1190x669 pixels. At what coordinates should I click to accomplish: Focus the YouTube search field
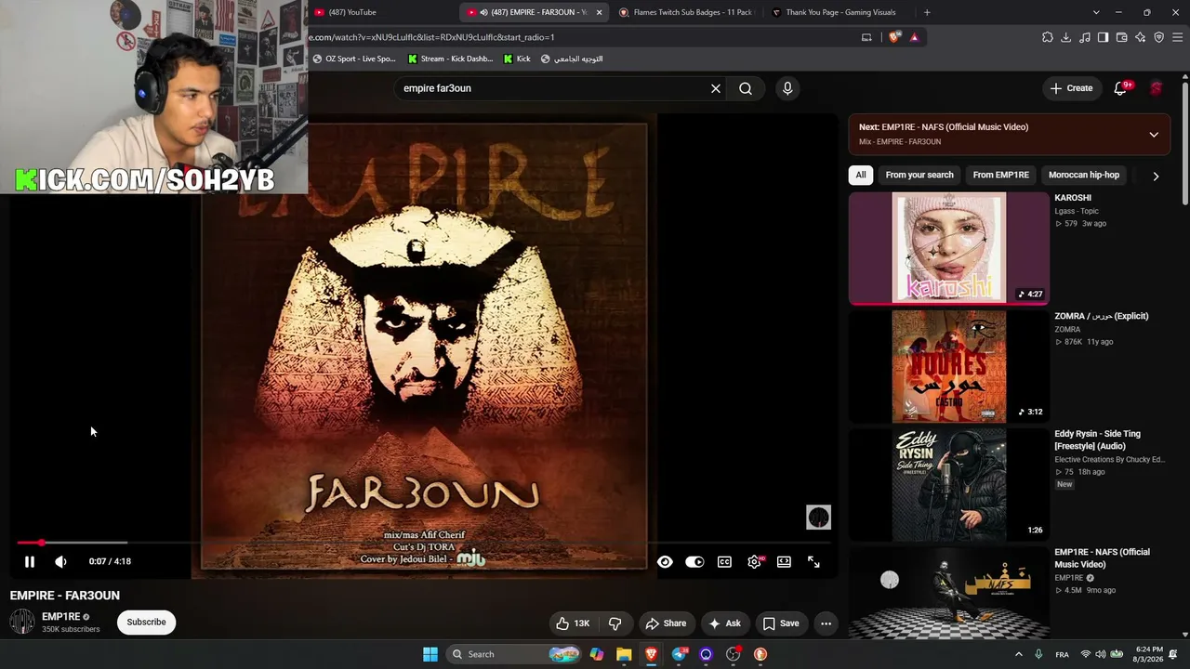(553, 88)
